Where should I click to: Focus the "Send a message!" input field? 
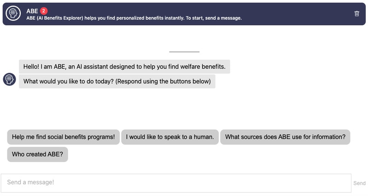[x=176, y=183]
